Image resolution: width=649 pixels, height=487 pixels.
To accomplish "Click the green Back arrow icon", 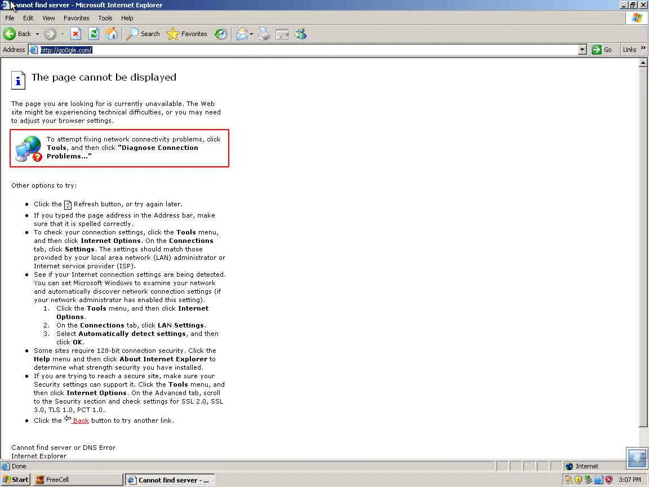I will click(x=10, y=34).
